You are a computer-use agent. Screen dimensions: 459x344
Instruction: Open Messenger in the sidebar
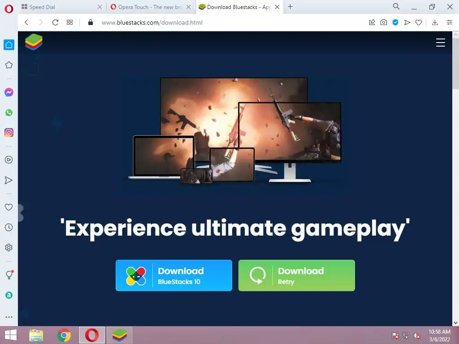(x=9, y=92)
